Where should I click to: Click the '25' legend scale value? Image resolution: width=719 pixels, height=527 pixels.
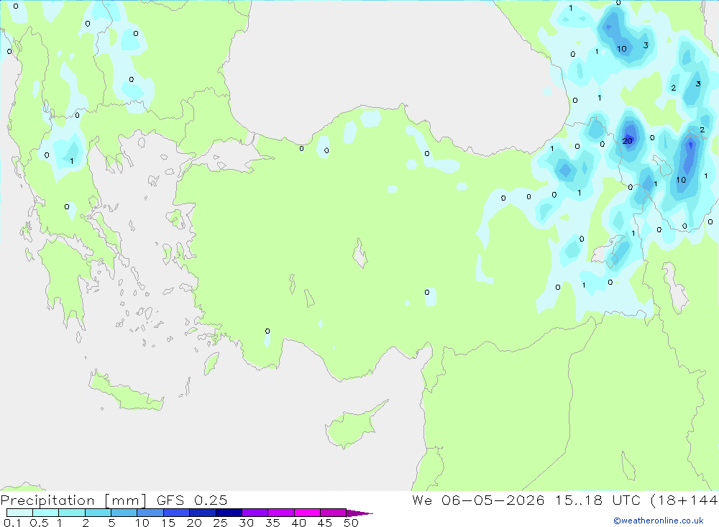pyautogui.click(x=220, y=523)
